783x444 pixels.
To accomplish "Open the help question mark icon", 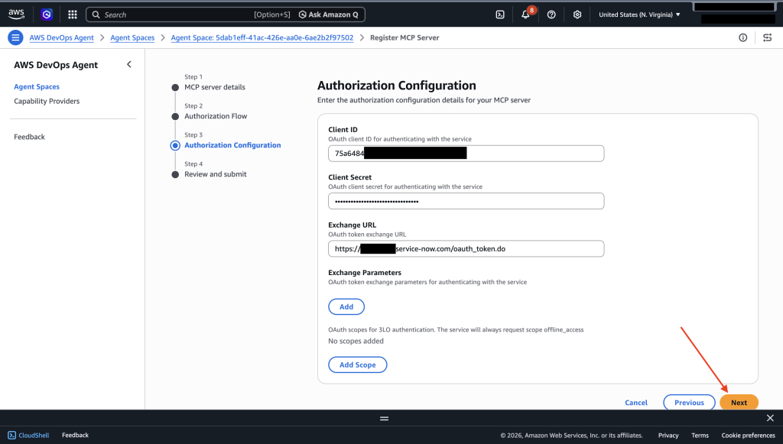I will [x=551, y=15].
